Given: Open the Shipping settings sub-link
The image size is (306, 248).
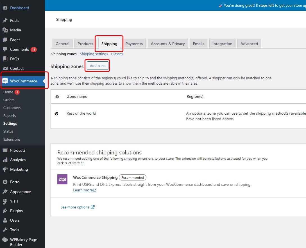Looking at the screenshot, I should [94, 54].
